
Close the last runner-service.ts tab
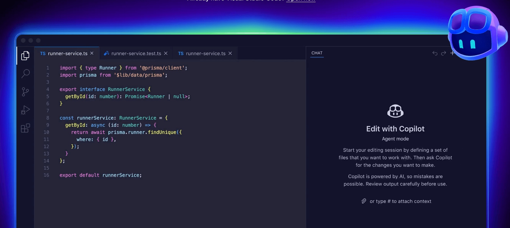230,53
